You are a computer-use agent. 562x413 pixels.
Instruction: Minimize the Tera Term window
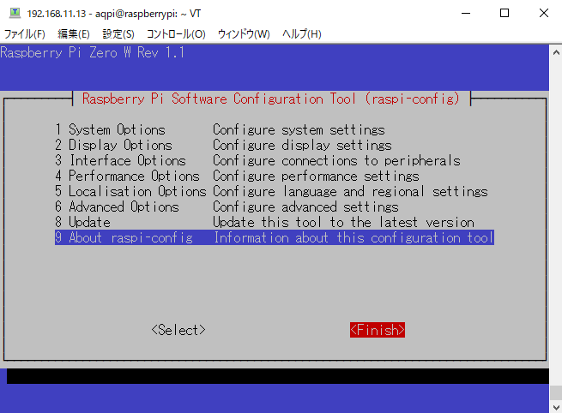click(466, 13)
